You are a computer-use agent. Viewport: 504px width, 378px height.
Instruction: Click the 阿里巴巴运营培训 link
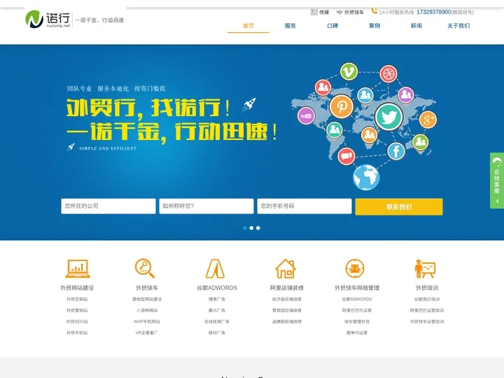tap(427, 310)
